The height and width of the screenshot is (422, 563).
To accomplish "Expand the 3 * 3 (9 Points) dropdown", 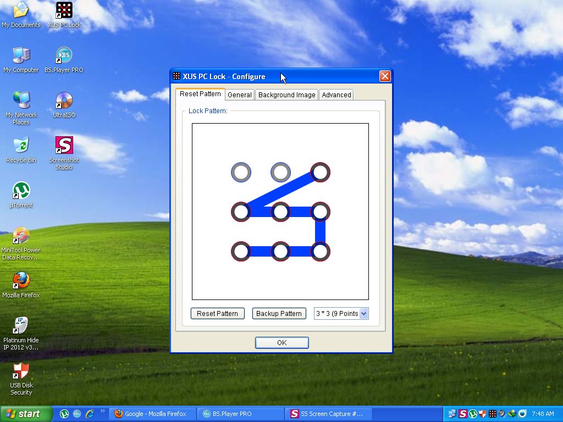I will 363,314.
